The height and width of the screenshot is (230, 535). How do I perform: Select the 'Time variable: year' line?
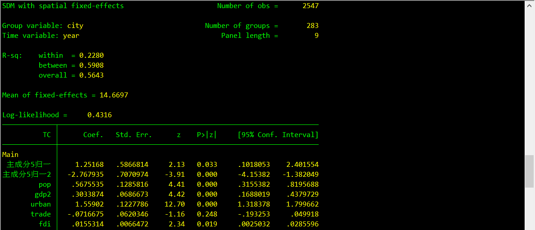[41, 36]
